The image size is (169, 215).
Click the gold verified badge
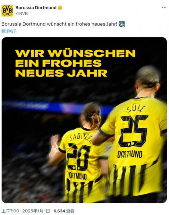60,8
